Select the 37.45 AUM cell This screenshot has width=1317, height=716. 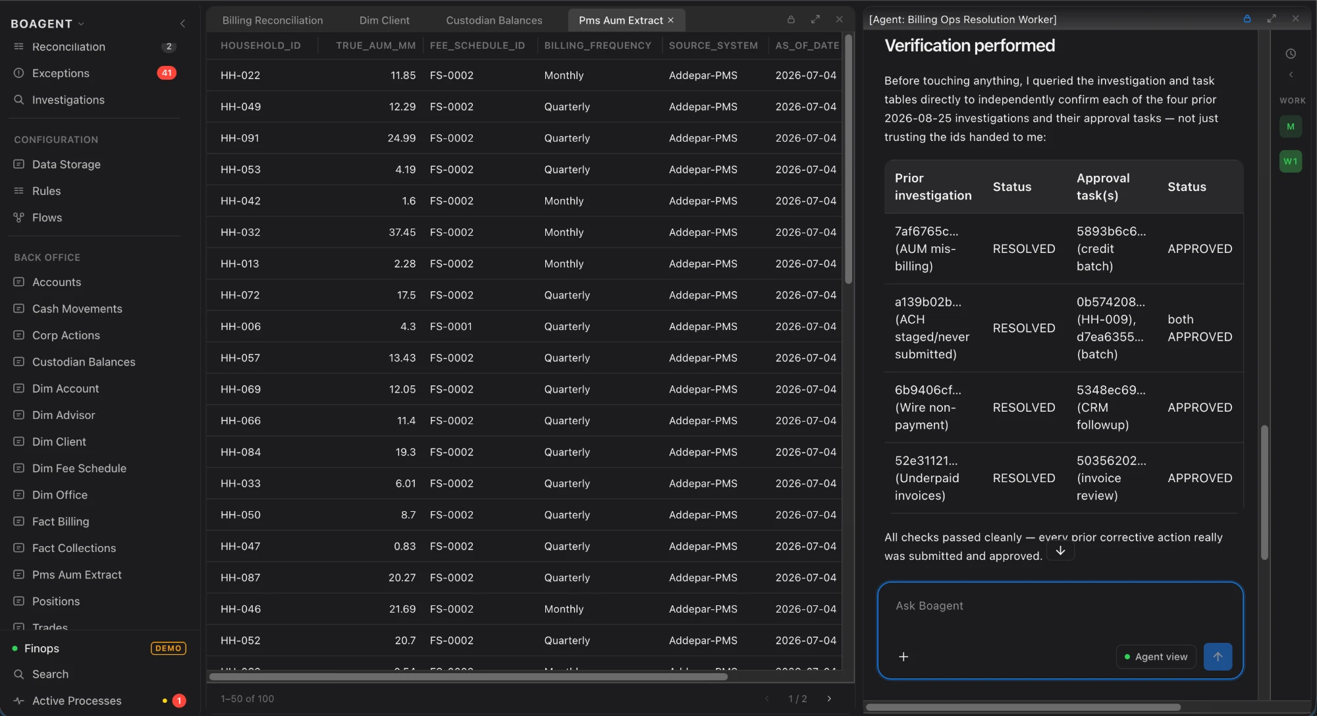pos(402,233)
